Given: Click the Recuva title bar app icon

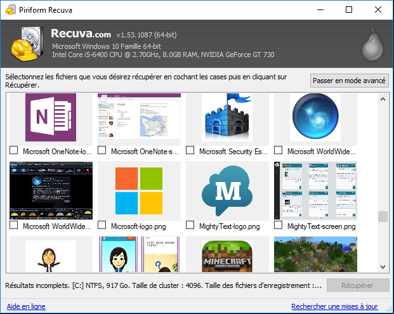Looking at the screenshot, I should (x=11, y=10).
